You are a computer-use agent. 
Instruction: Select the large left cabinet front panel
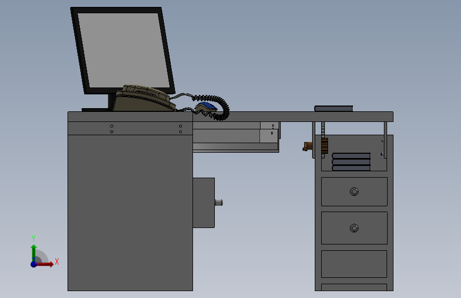coord(130,213)
